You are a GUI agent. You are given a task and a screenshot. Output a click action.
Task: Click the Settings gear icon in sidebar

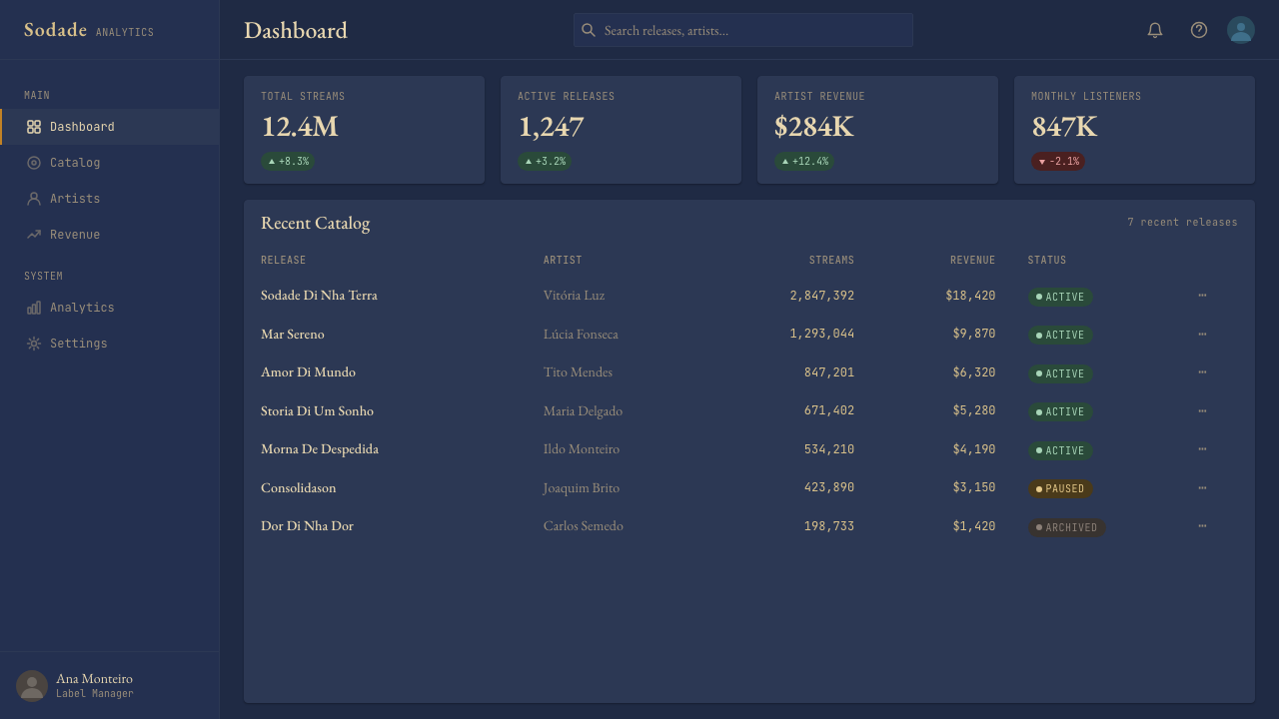tap(34, 344)
